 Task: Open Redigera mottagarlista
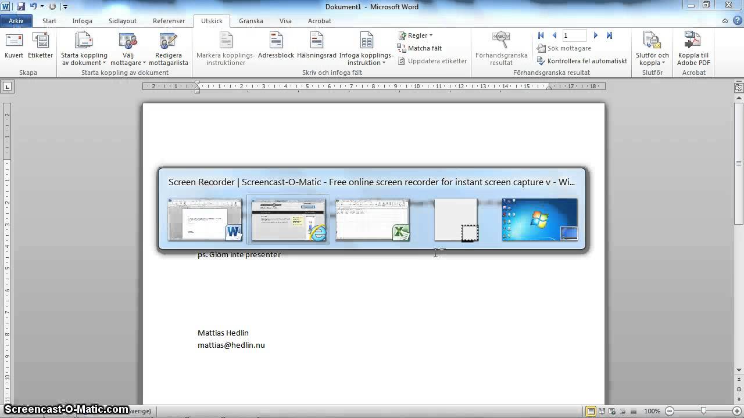pyautogui.click(x=169, y=49)
